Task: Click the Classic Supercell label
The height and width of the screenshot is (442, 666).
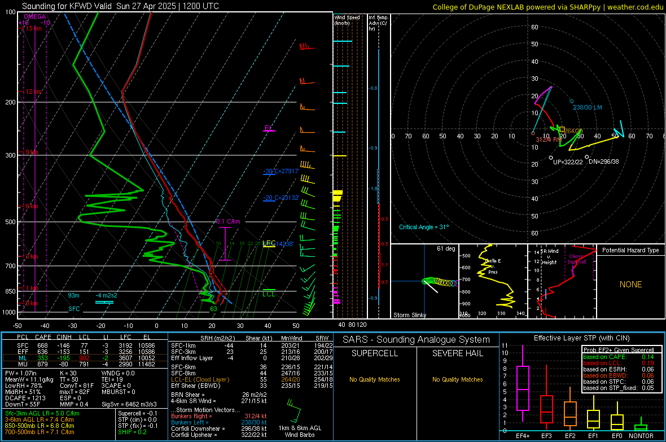Action: 577,259
